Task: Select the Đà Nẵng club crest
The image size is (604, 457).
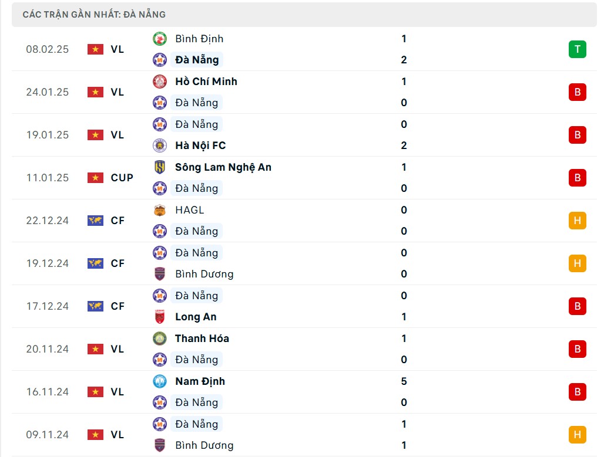Action: [x=159, y=60]
